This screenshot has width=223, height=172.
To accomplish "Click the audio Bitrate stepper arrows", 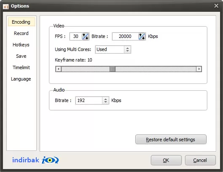I will pos(105,100).
